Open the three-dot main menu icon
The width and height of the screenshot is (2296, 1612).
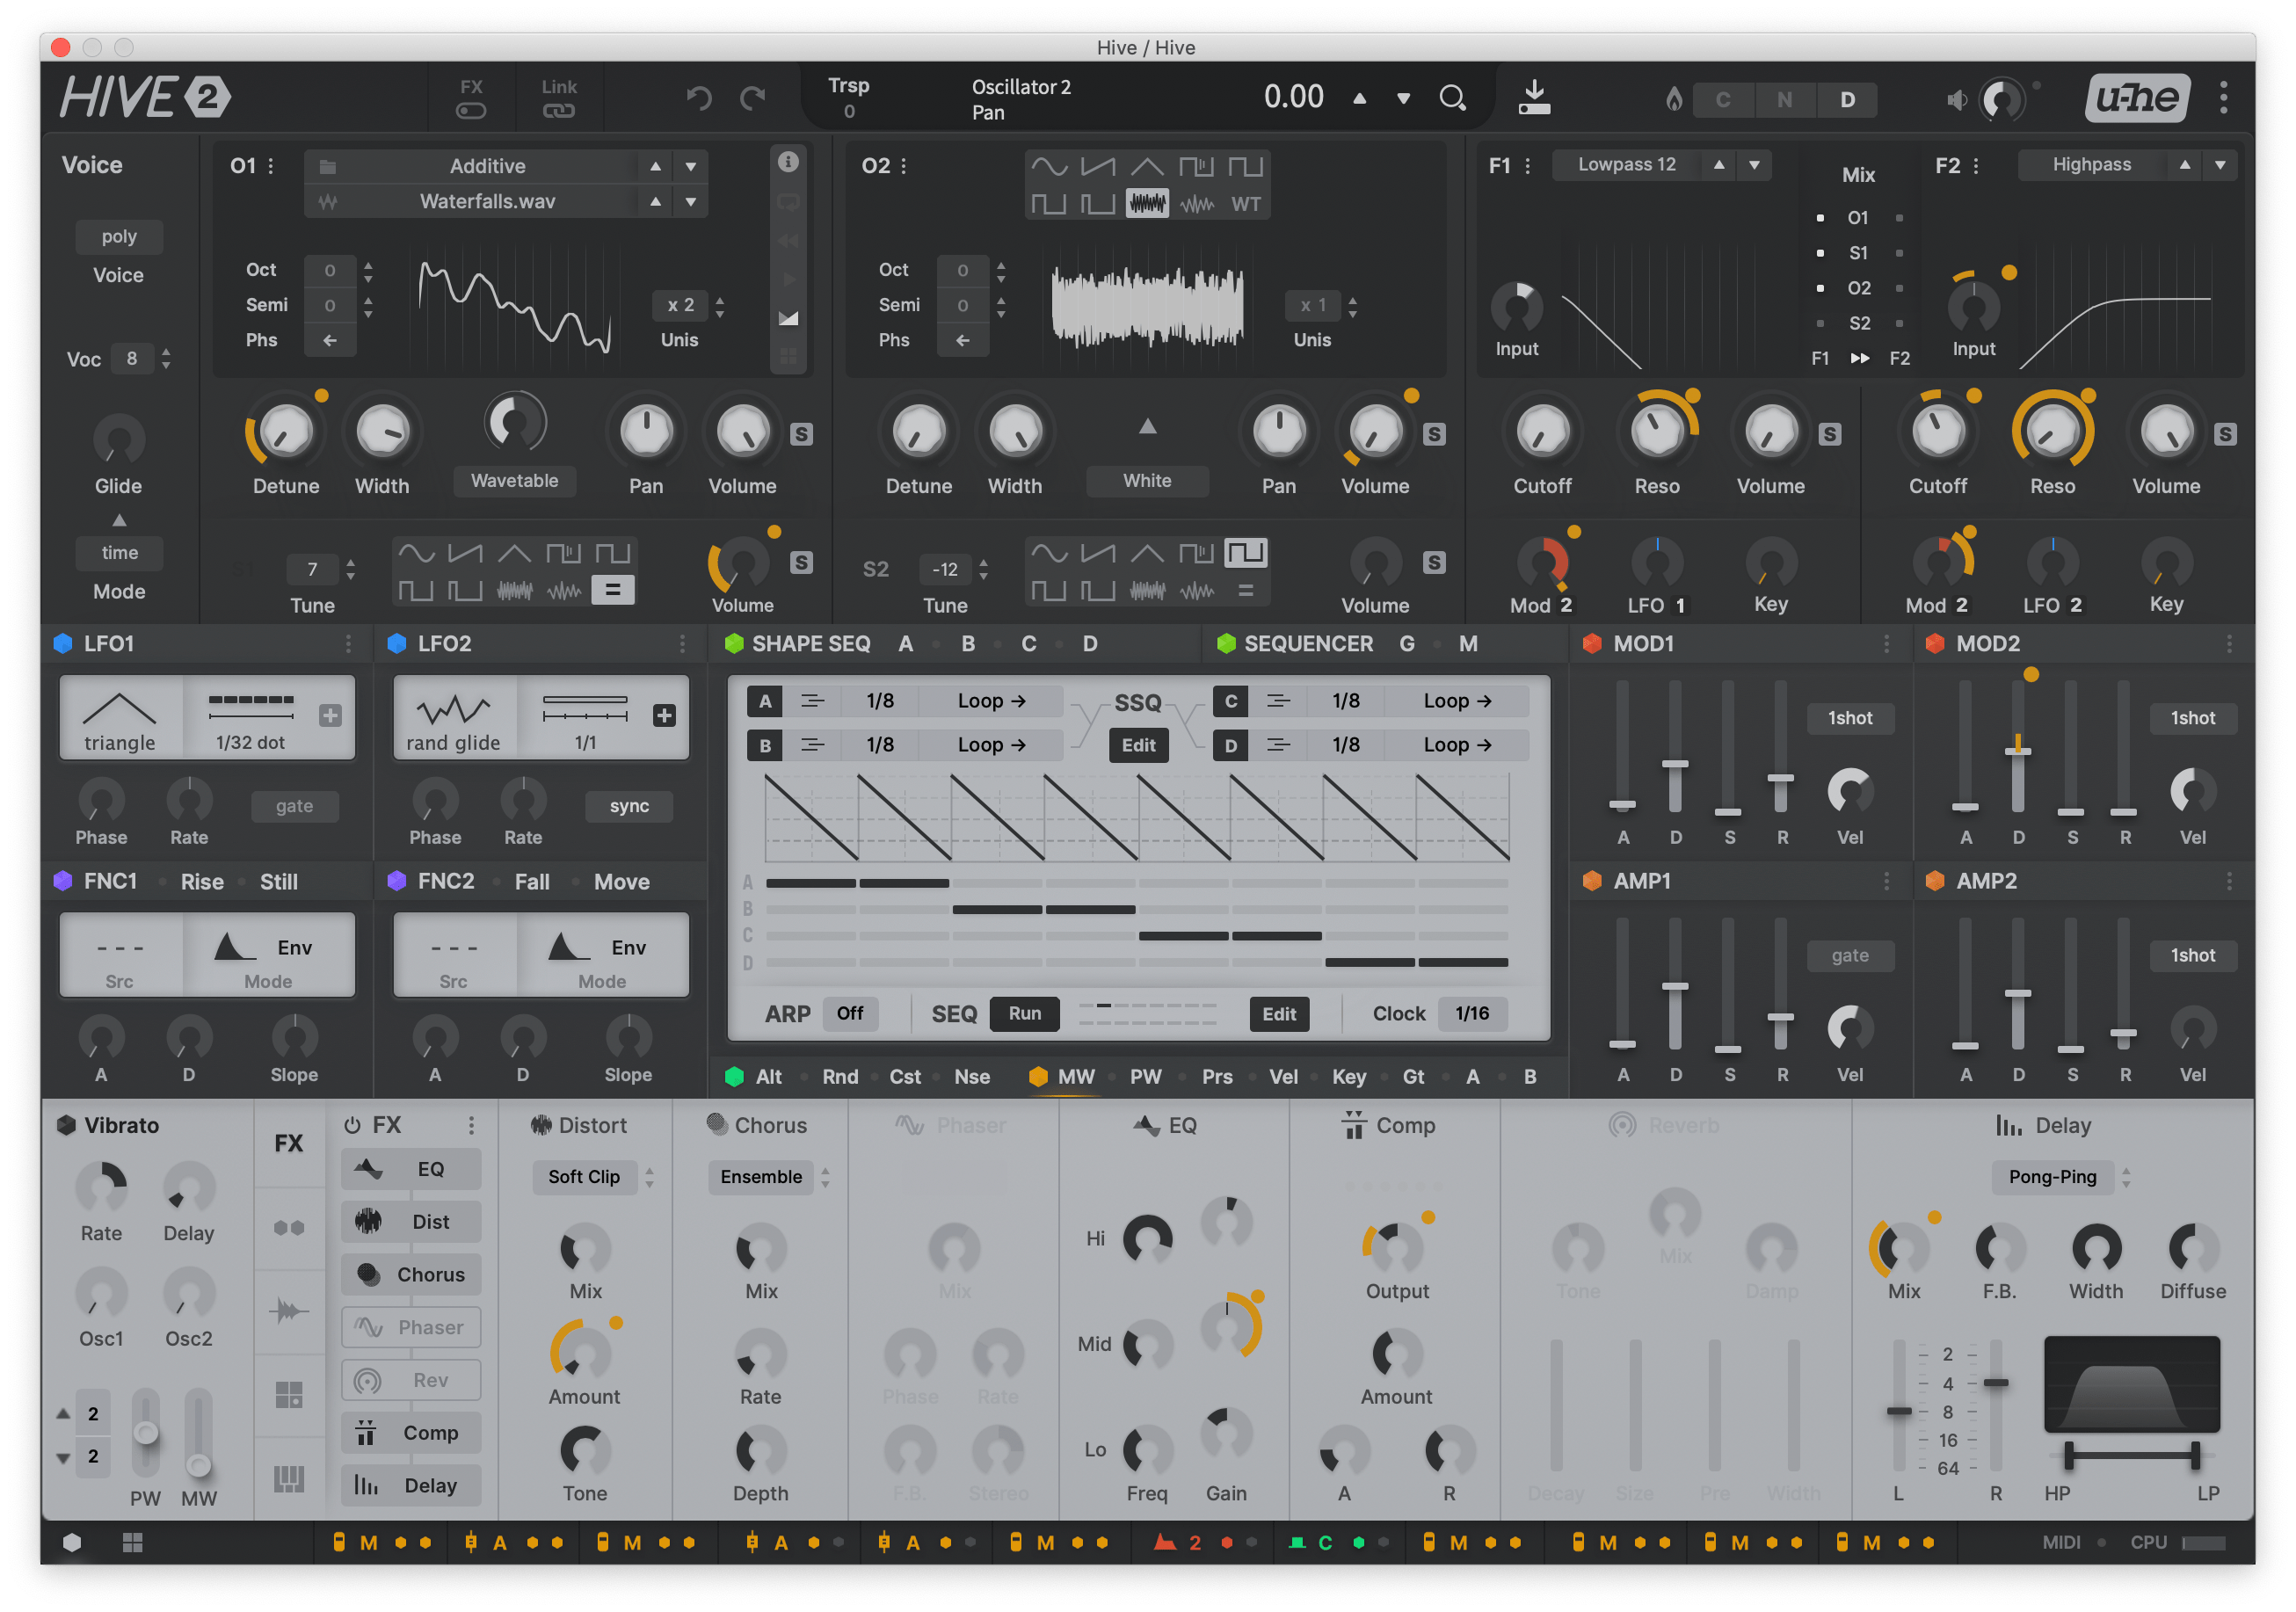pos(2223,97)
